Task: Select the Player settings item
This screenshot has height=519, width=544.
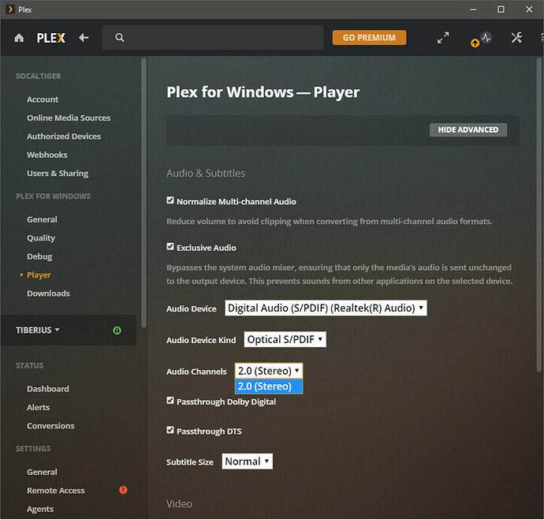Action: [x=39, y=275]
